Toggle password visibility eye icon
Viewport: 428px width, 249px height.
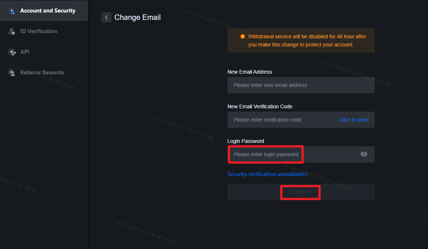coord(364,154)
